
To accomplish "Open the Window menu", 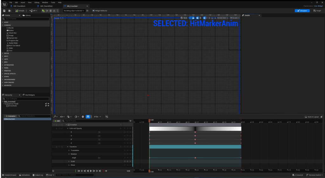I will coord(45,2).
